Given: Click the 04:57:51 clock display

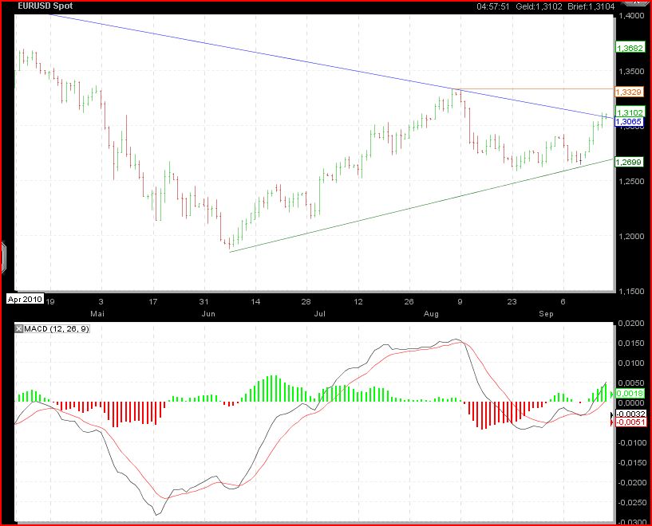Looking at the screenshot, I should coord(492,6).
